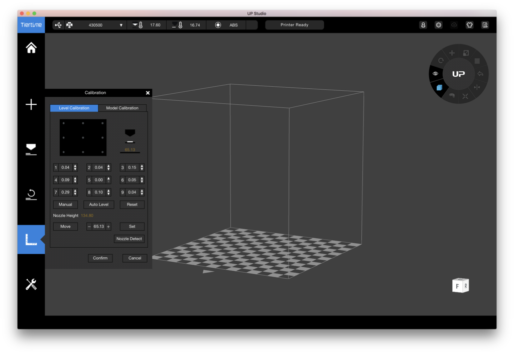Click the gray model-shape icon at the wheel's bottom

tap(452, 96)
